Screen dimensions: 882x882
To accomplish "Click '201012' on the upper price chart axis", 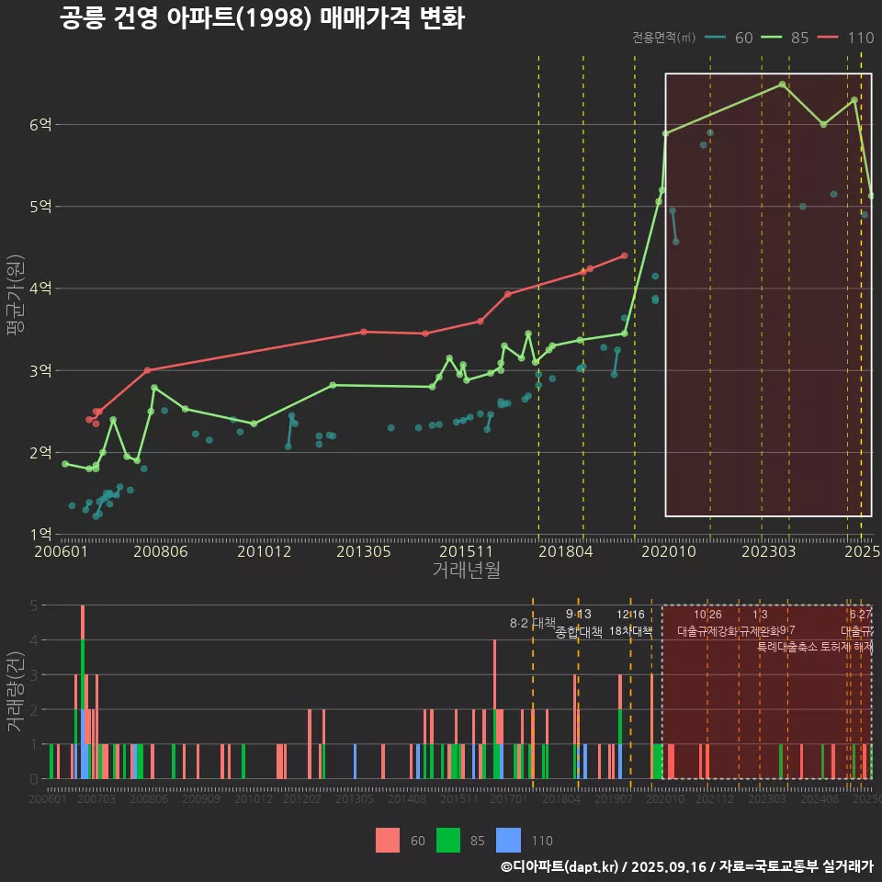I will pos(265,551).
